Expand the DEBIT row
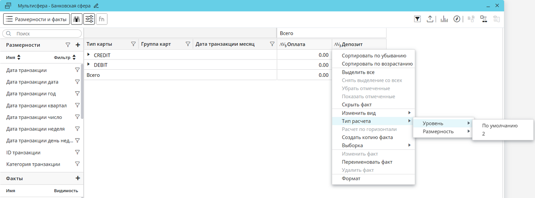Screen dimensions: 535x198 (x=89, y=65)
